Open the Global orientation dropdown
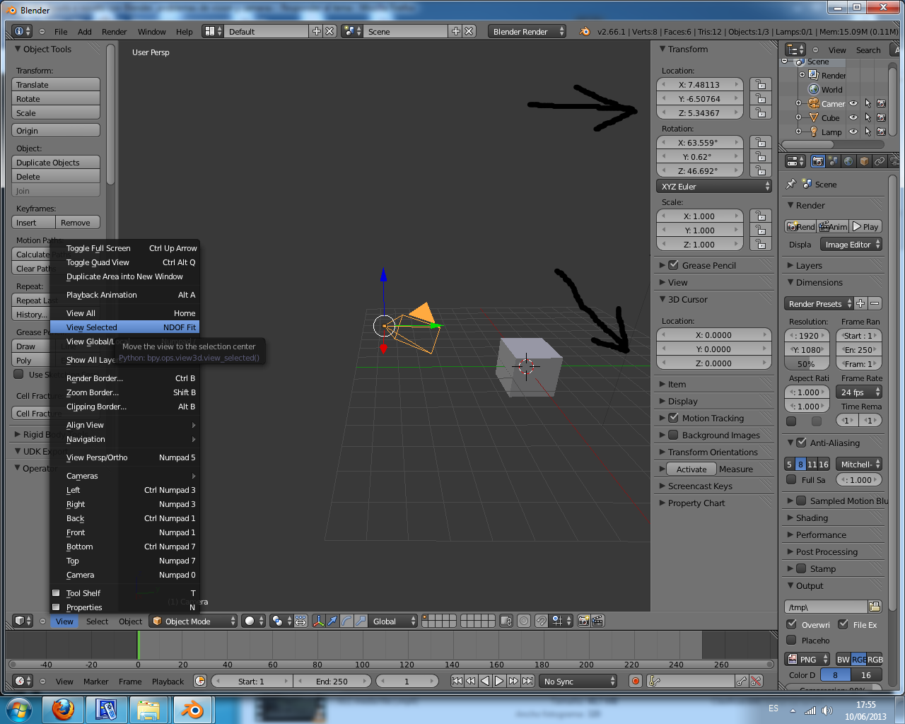 click(394, 621)
